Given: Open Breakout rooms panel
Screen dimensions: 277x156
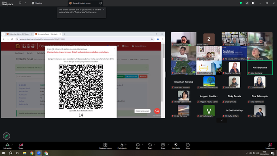Looking at the screenshot, I should click(106, 146).
